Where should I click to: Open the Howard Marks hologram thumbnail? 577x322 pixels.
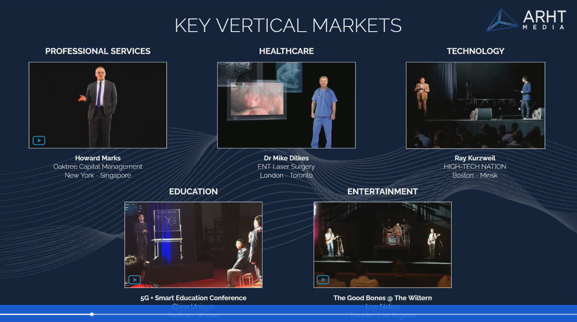98,105
